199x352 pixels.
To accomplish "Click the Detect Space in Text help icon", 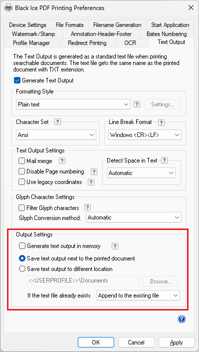I will click(164, 160).
